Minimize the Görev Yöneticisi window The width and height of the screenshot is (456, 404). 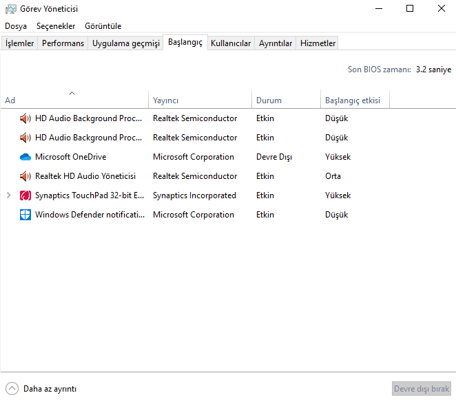pos(379,9)
